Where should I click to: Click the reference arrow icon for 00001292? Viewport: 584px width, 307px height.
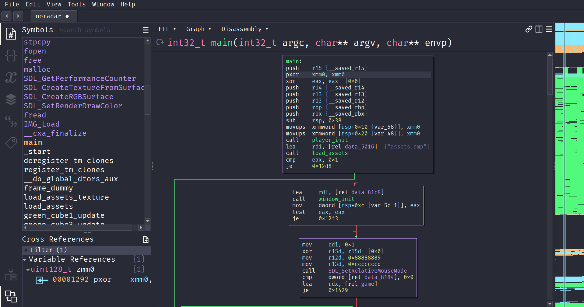tap(42, 280)
